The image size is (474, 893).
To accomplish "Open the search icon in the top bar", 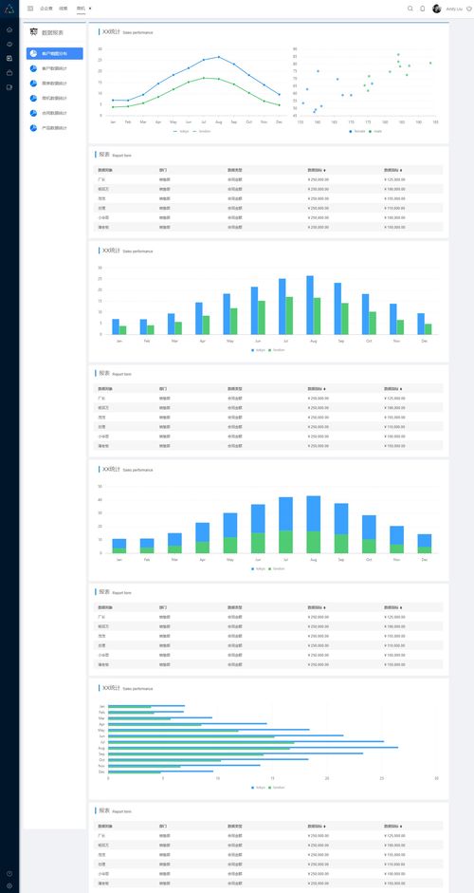I will click(410, 9).
